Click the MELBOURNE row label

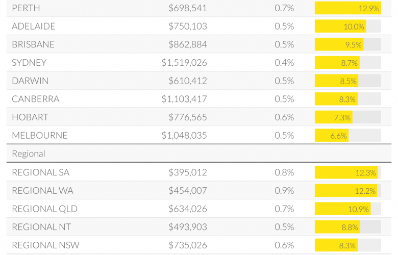click(x=40, y=135)
